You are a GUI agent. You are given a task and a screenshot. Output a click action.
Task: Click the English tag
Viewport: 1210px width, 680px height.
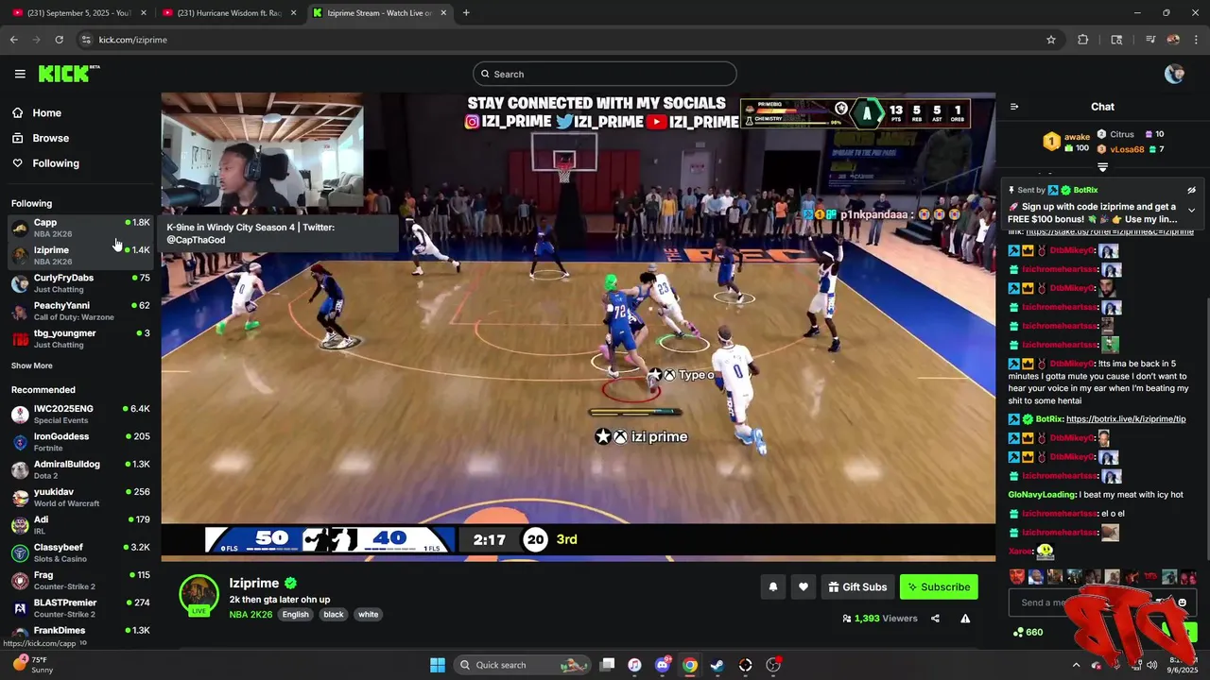click(x=296, y=614)
